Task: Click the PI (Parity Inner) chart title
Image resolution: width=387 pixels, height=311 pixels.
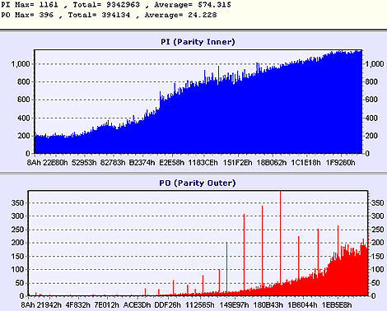Action: [x=198, y=42]
